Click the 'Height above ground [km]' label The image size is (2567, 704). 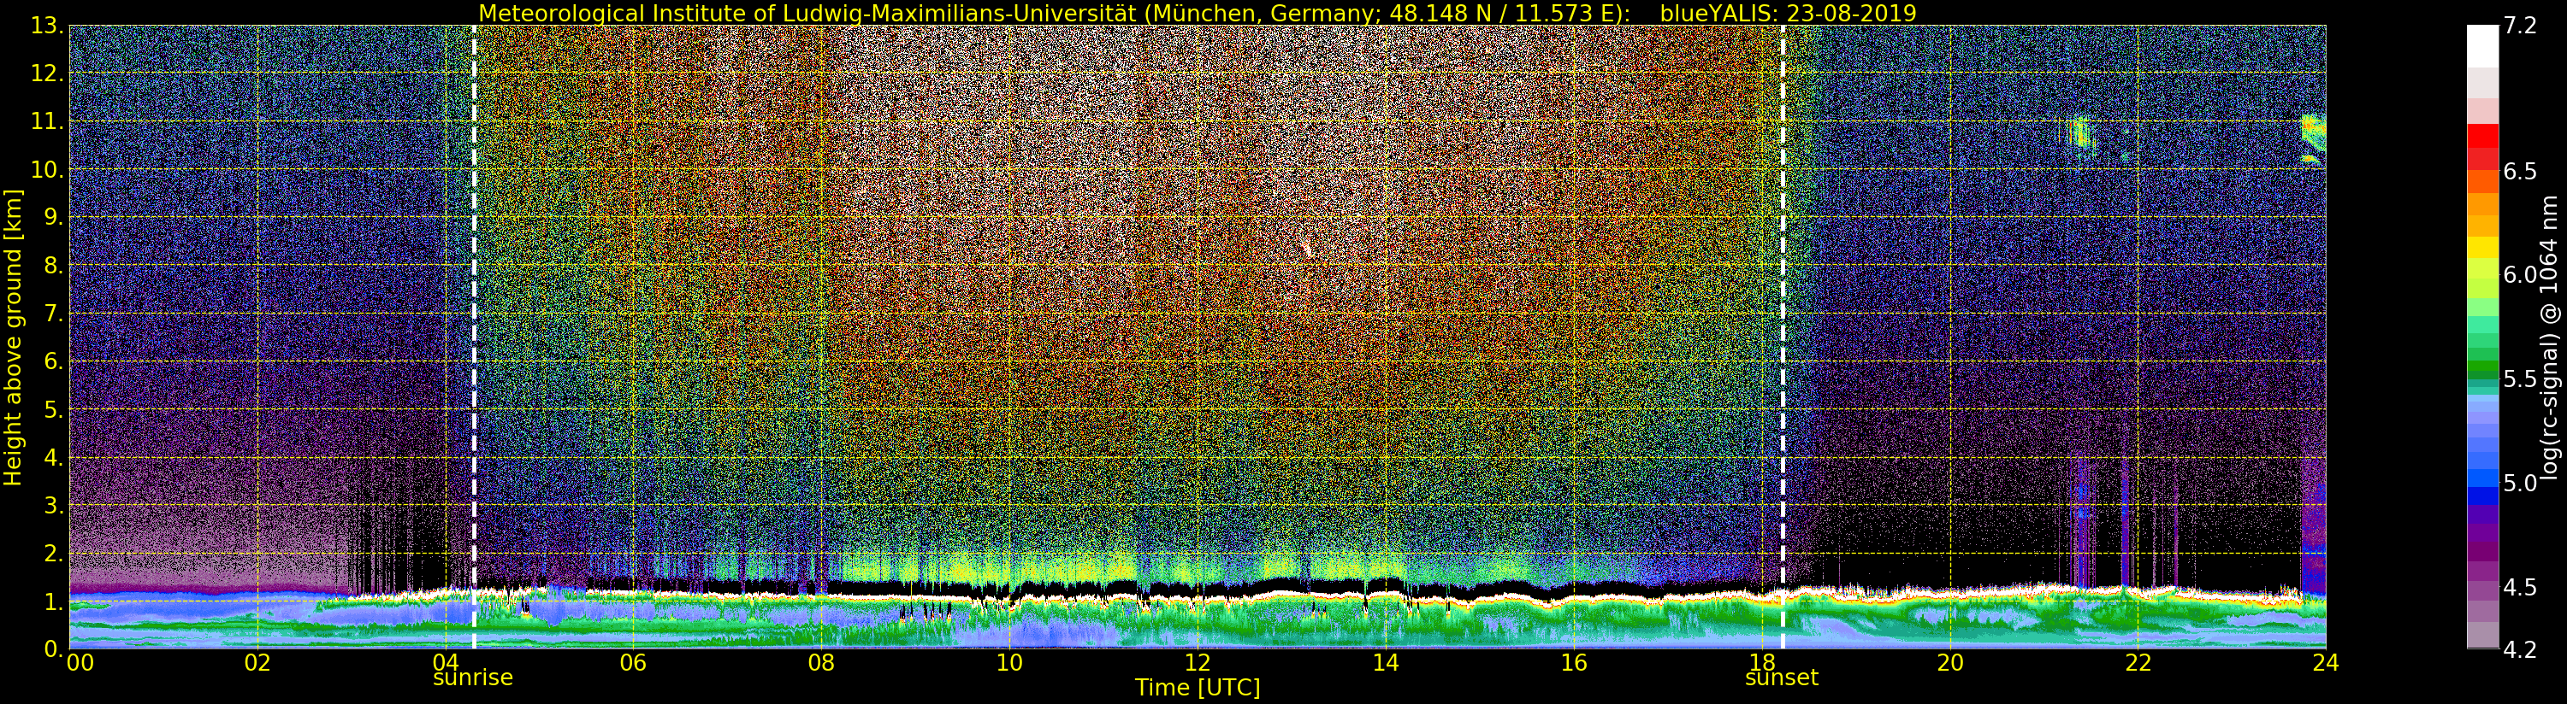[x=13, y=337]
